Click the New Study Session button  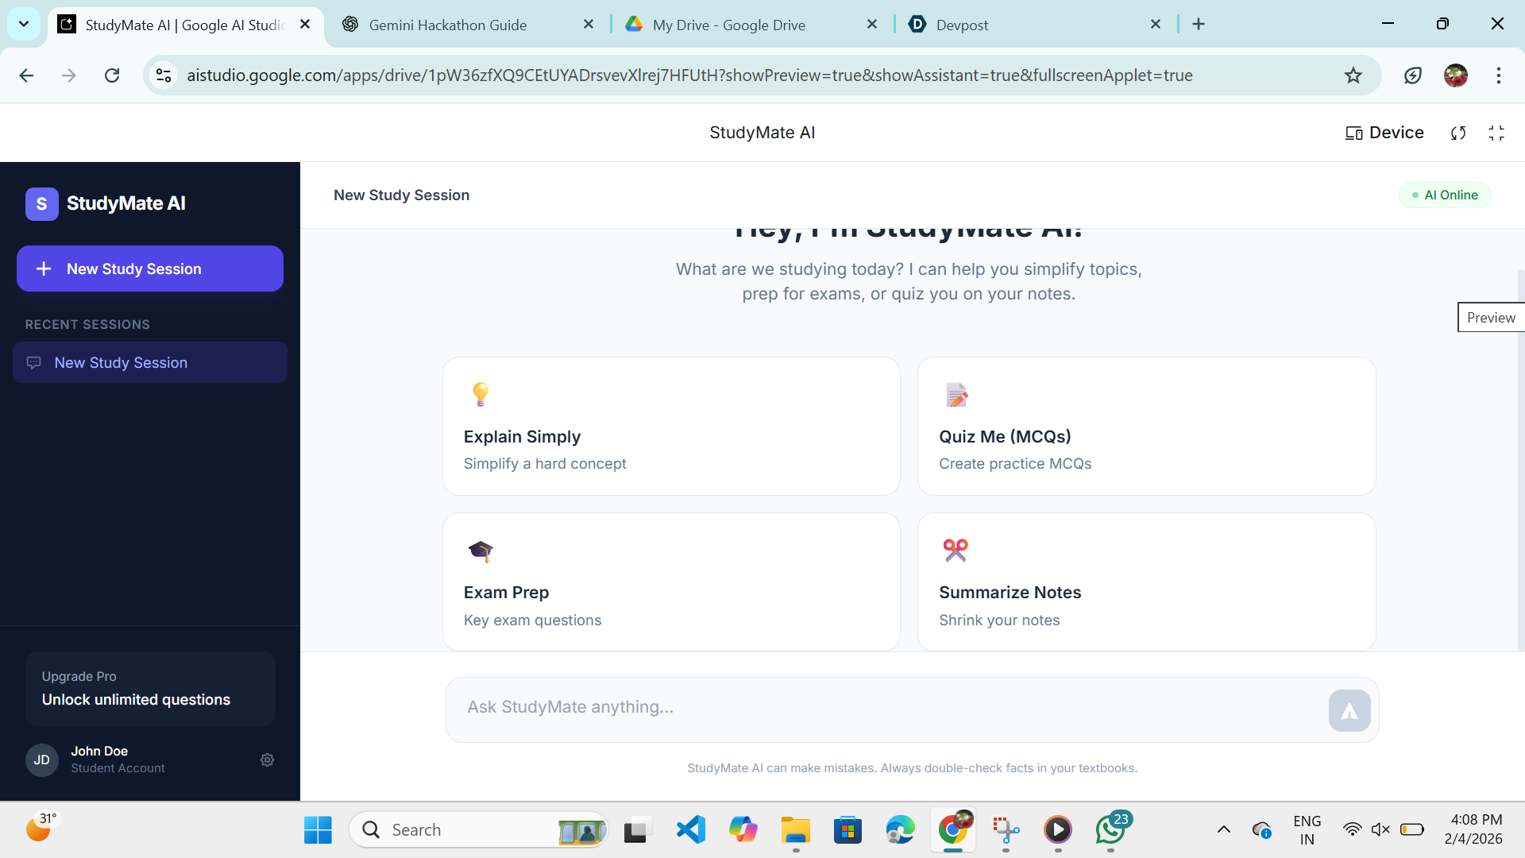[x=150, y=269]
